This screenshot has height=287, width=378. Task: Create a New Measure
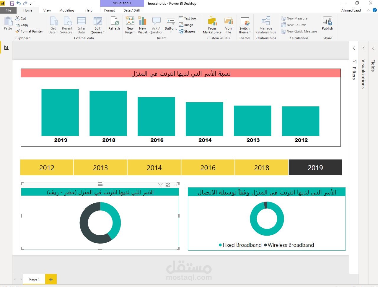[294, 18]
